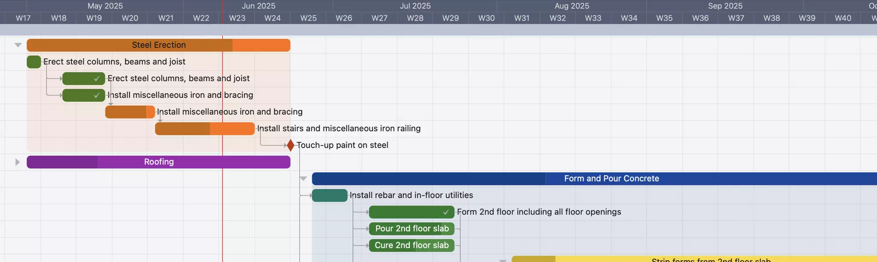The image size is (877, 262).
Task: Click checkmark on Form 2nd floor bar
Action: (446, 212)
